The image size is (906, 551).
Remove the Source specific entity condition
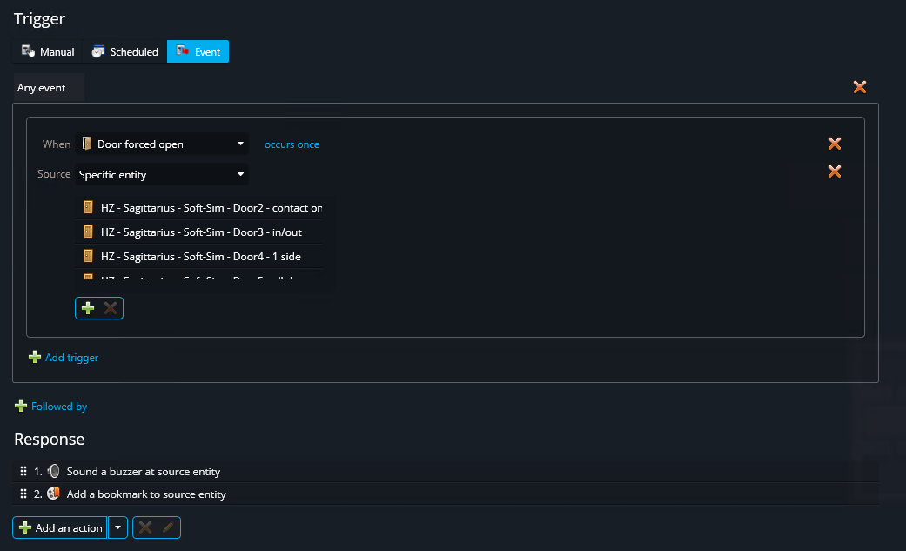pos(834,171)
